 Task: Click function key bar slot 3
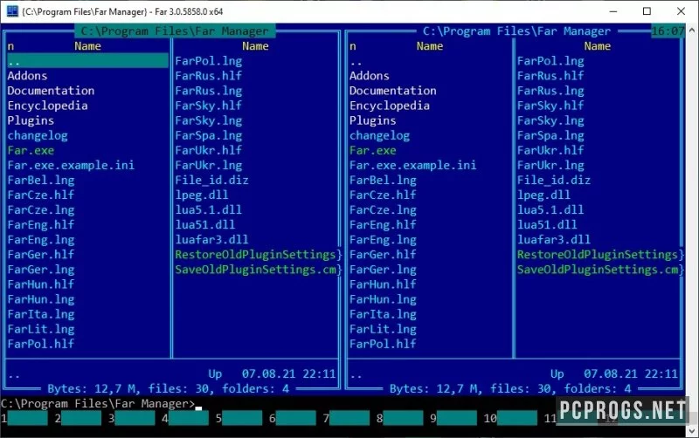(135, 419)
